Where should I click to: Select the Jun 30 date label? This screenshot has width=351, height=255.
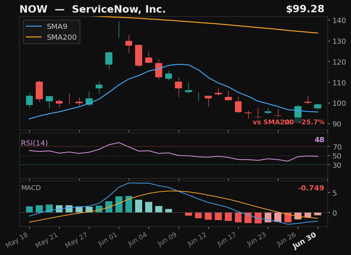pos(305,241)
